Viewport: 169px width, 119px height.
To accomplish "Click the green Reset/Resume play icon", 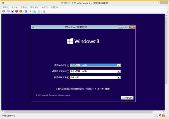I will pyautogui.click(x=30, y=11).
